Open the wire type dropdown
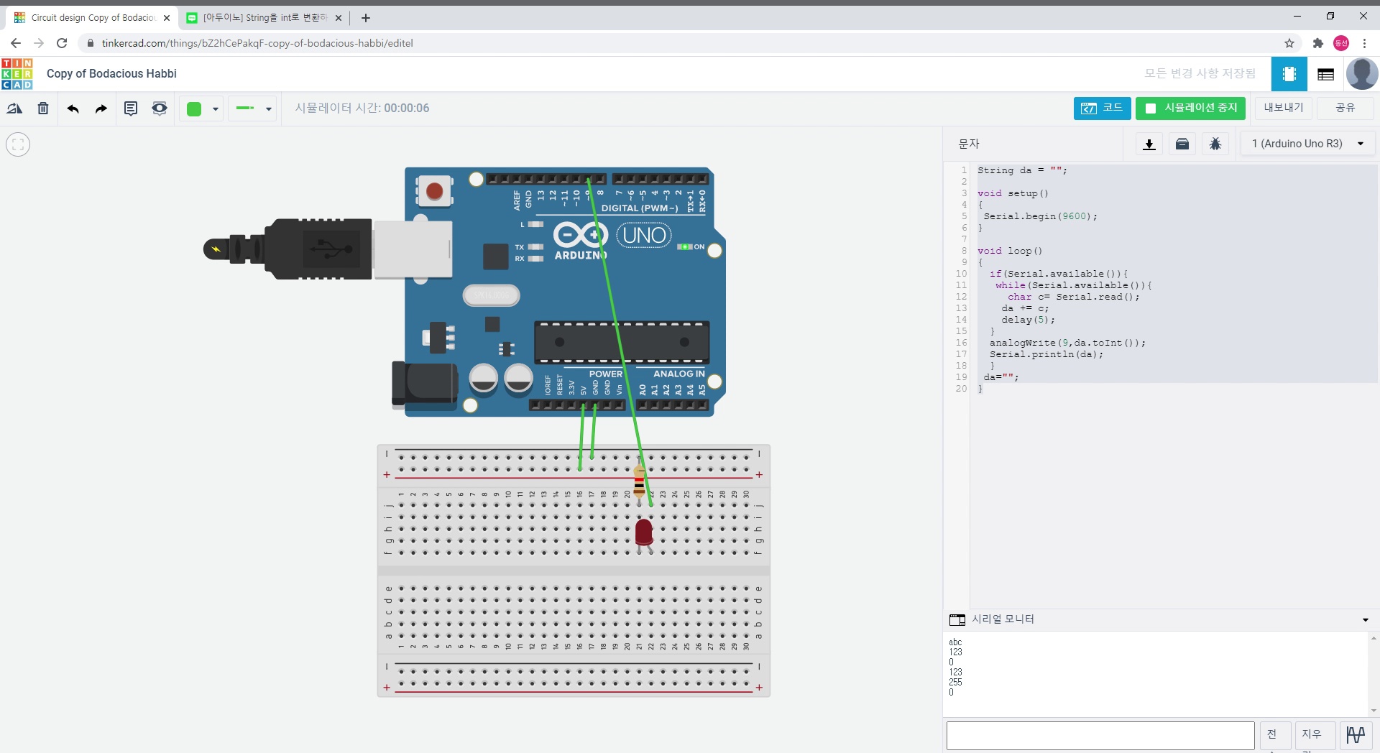This screenshot has height=753, width=1380. tap(254, 109)
